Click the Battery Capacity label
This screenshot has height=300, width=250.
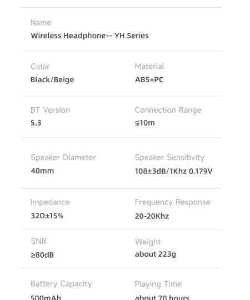61,284
